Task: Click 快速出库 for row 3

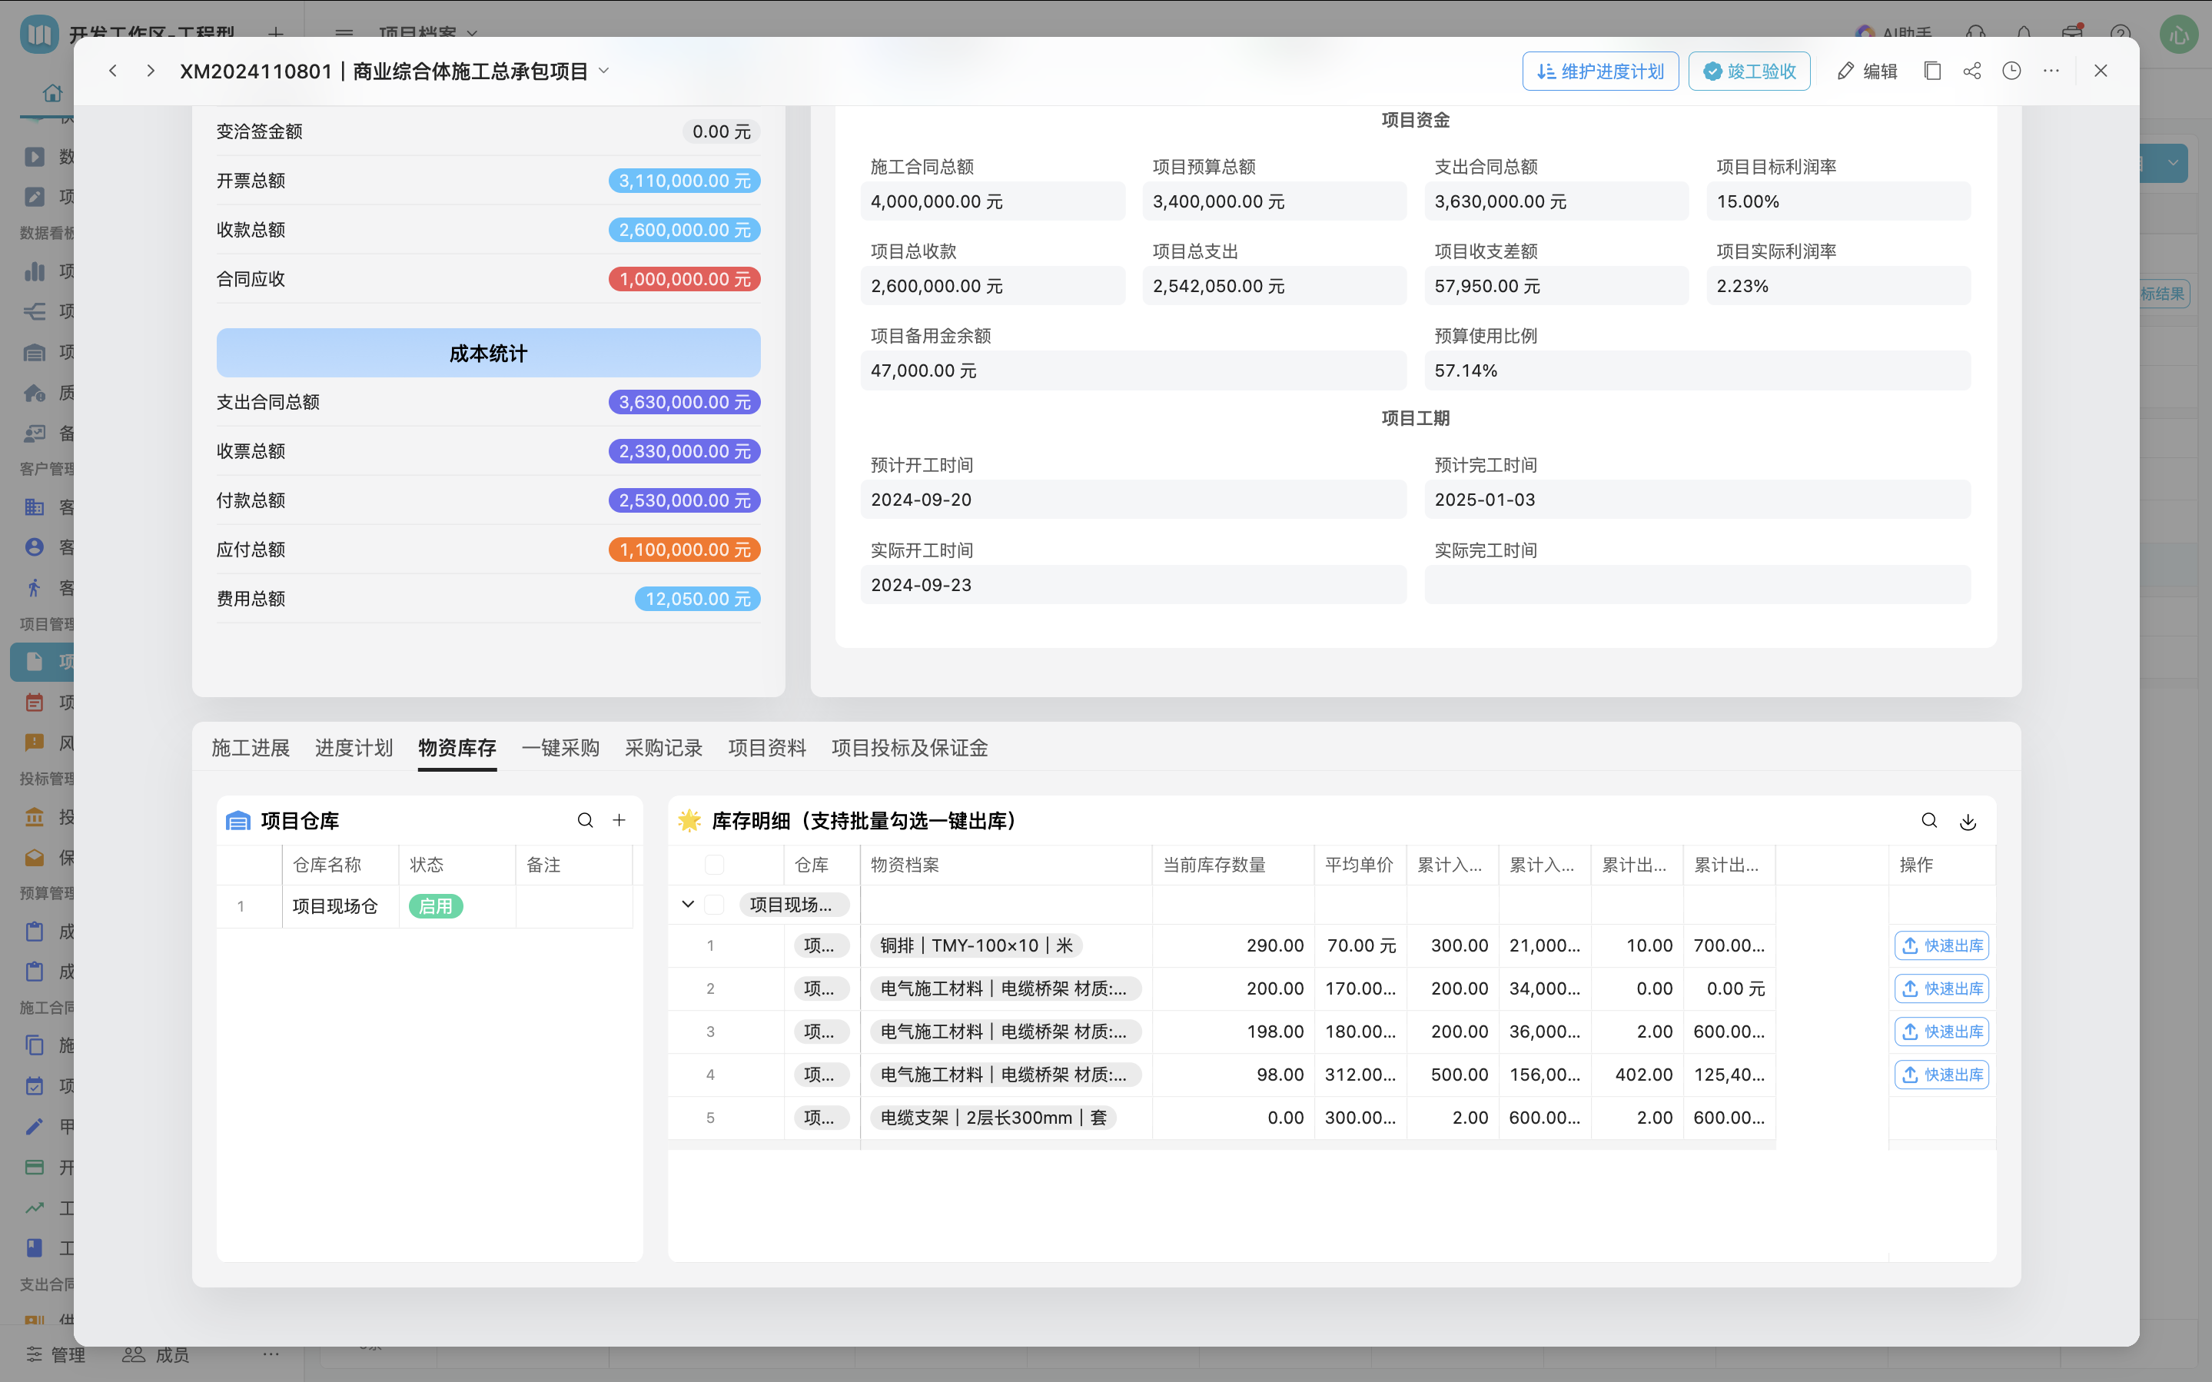Action: point(1941,1031)
